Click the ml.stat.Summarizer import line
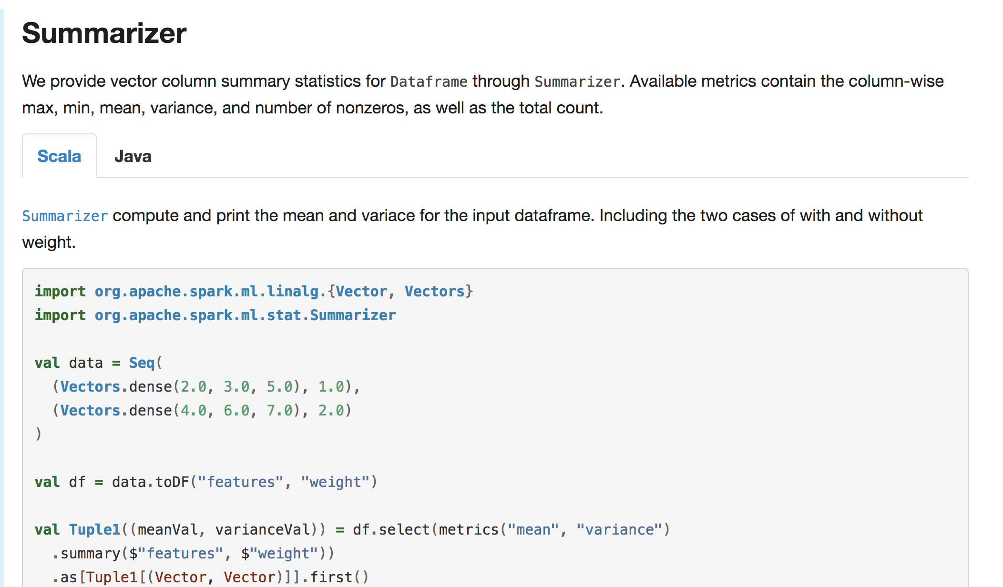This screenshot has width=1003, height=587. [215, 315]
